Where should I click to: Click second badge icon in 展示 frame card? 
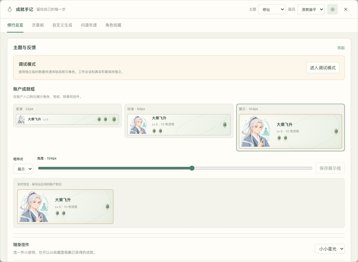click(285, 138)
